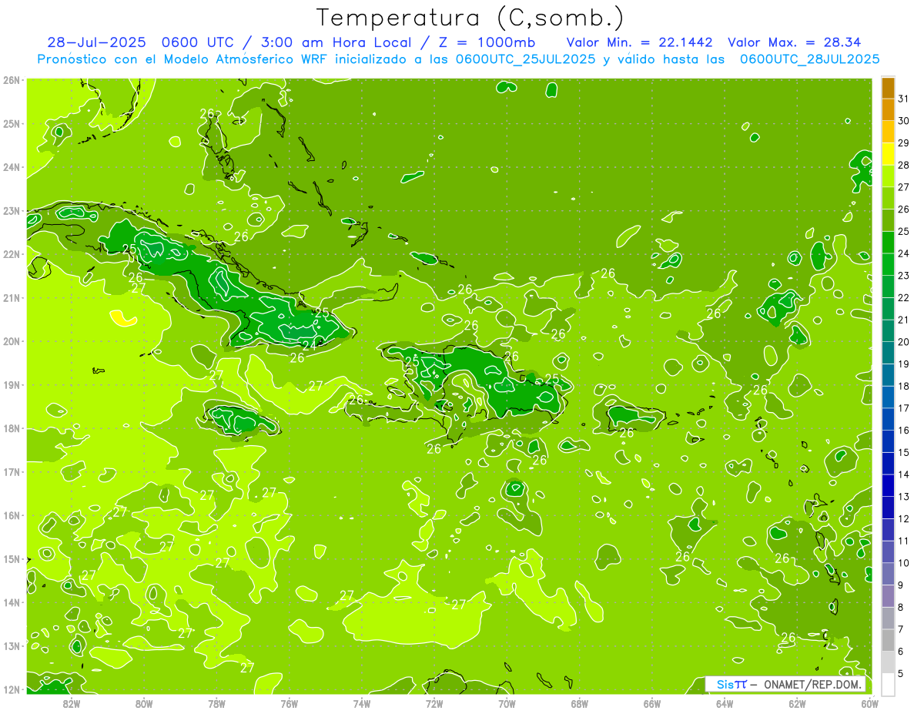Click 'Valor Min. = 22.1442' text
Image resolution: width=924 pixels, height=714 pixels.
point(640,42)
